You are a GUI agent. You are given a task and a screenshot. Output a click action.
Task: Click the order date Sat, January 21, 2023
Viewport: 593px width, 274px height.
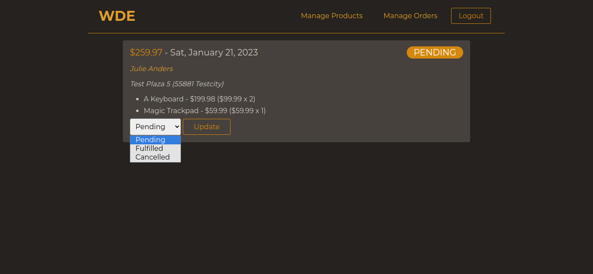pos(214,52)
